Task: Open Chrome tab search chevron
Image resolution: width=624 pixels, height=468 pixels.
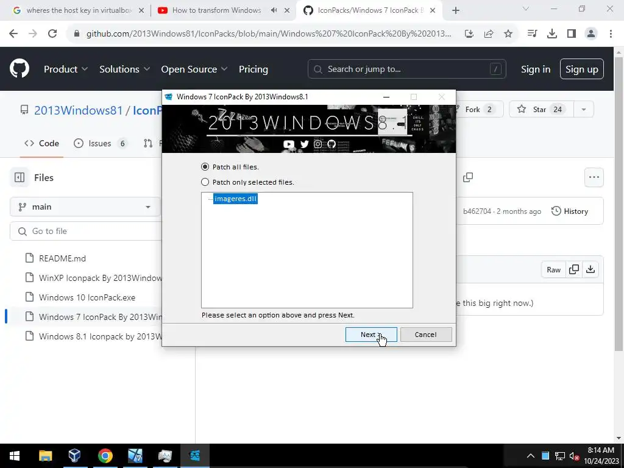Action: pyautogui.click(x=526, y=9)
